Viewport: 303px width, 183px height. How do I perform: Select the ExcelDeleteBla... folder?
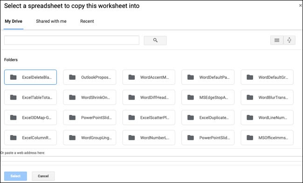pyautogui.click(x=30, y=77)
